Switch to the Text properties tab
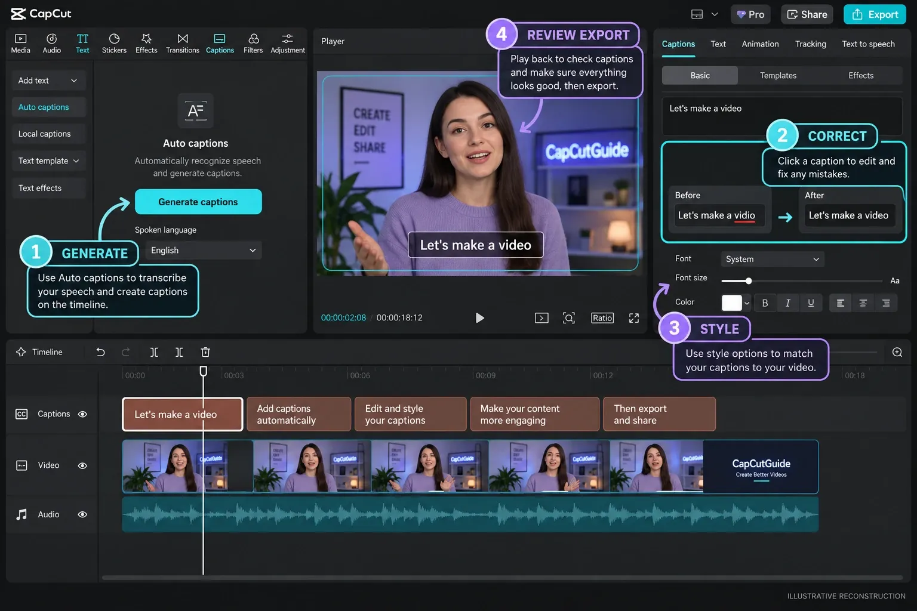 [x=718, y=44]
